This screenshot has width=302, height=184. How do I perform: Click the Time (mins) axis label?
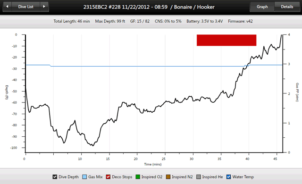(x=153, y=164)
